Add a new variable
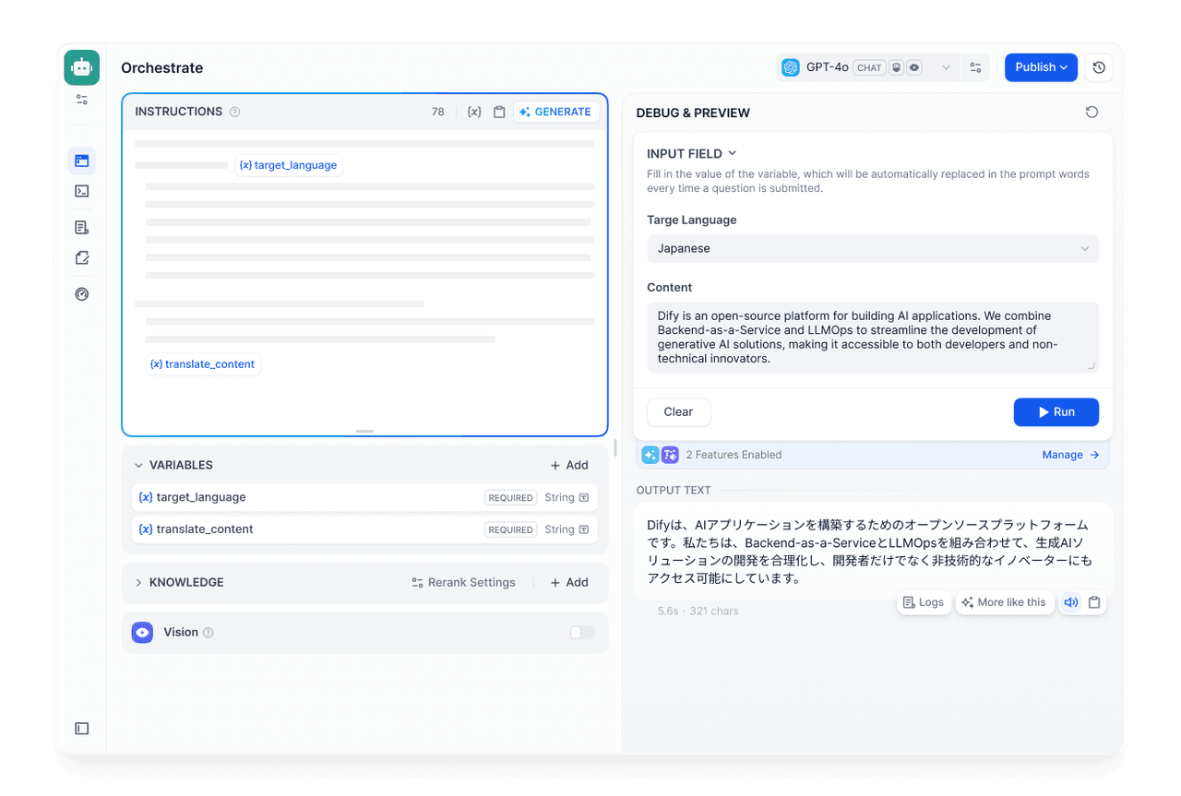The image size is (1181, 796). (569, 466)
